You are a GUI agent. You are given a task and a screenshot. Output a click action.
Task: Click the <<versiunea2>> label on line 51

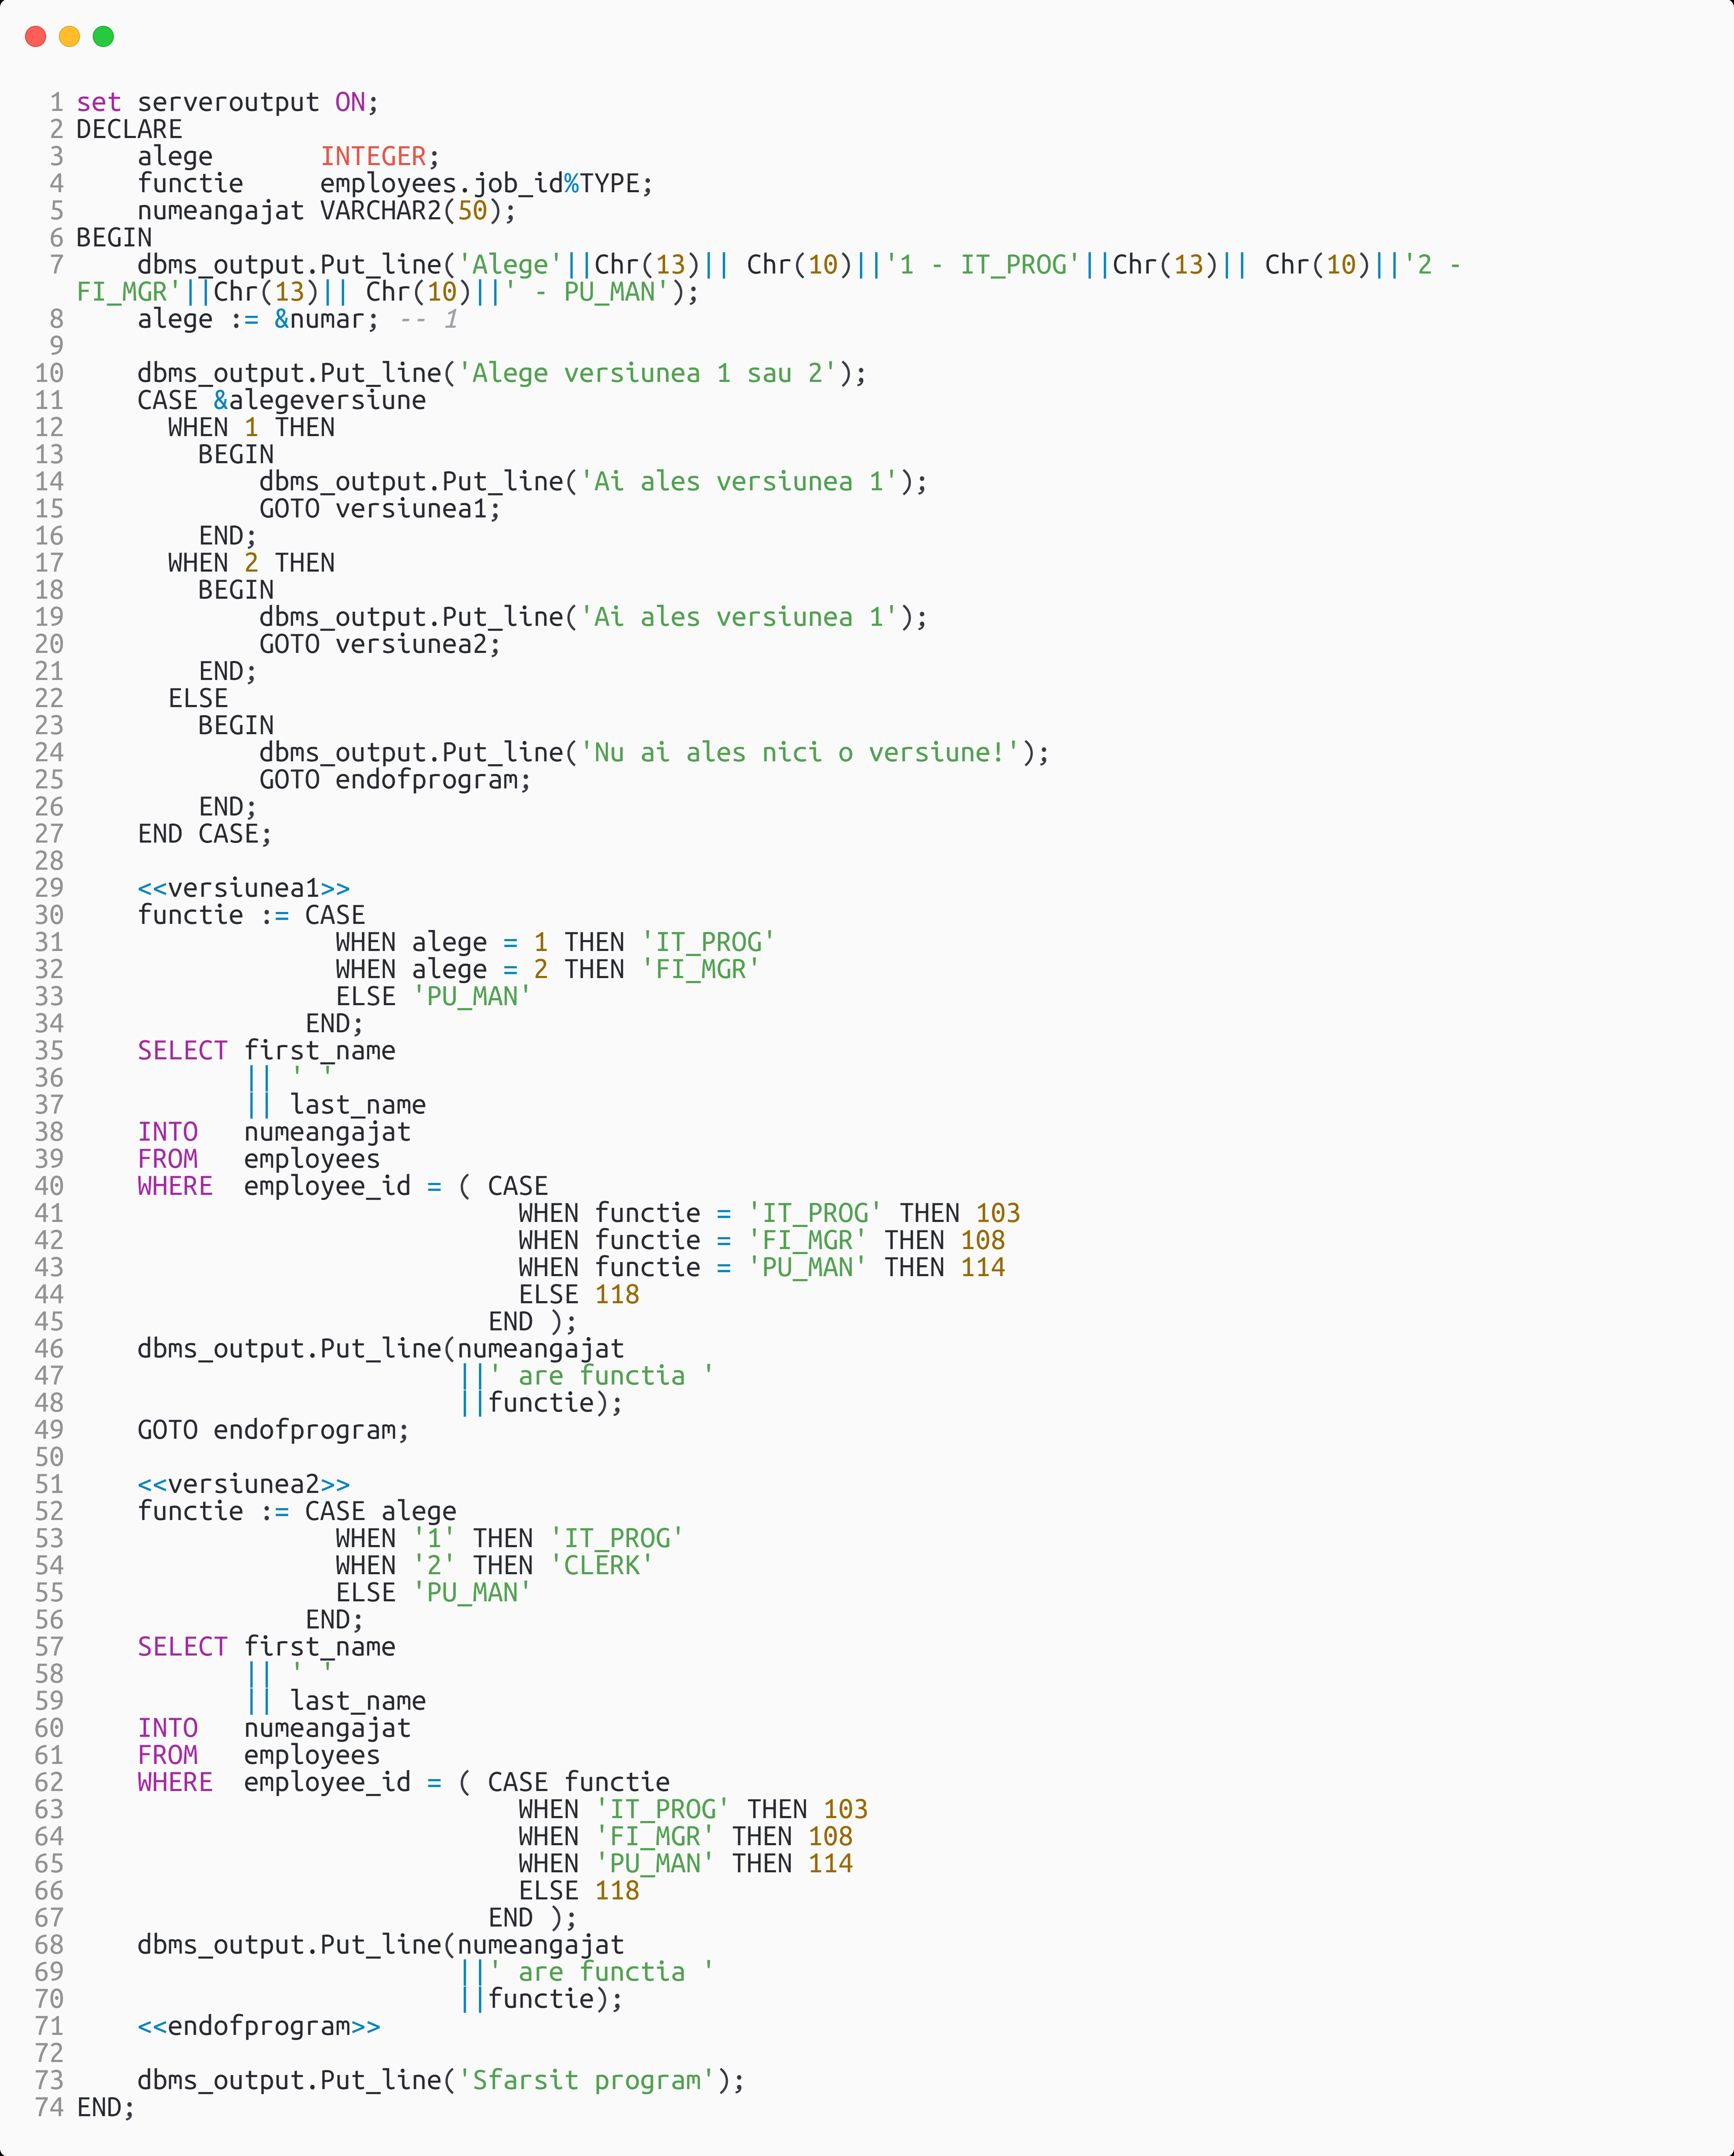pyautogui.click(x=244, y=1484)
